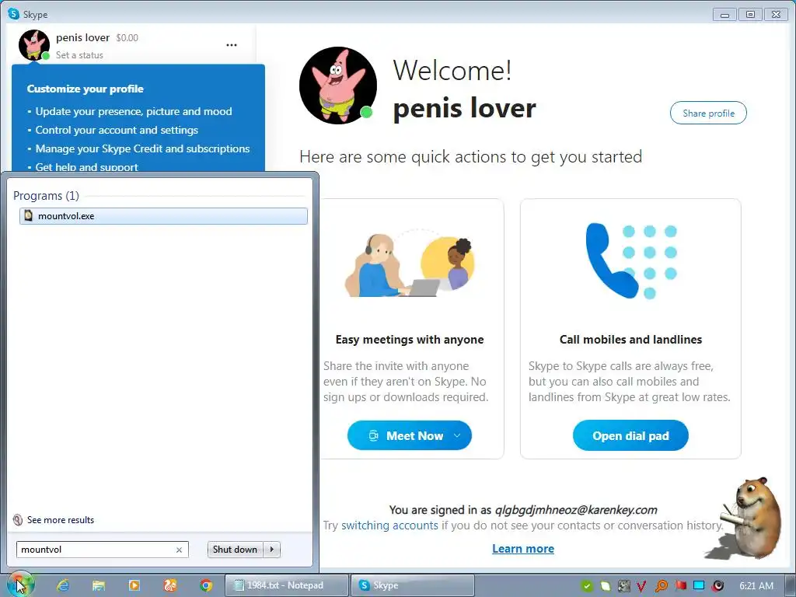
Task: Click the 6:21 AM taskbar clock
Action: tap(756, 586)
